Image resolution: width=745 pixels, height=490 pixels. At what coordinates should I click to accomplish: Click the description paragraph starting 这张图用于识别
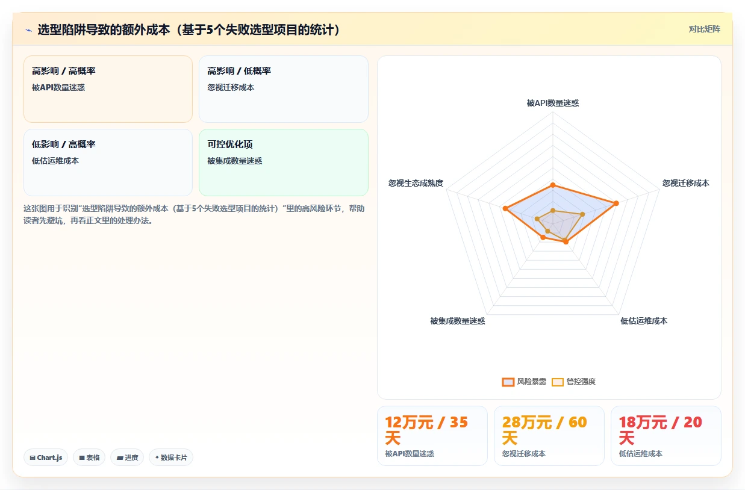(193, 214)
